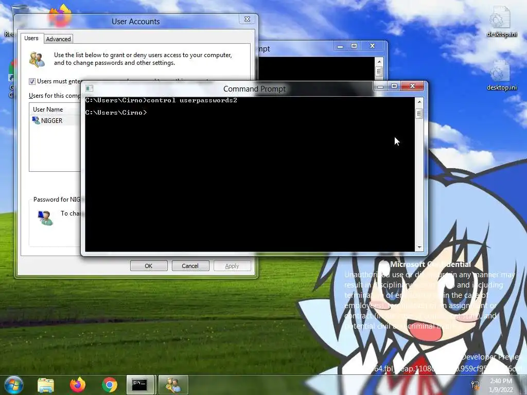Close the background Command Prompt window
This screenshot has height=395, width=527.
click(373, 46)
